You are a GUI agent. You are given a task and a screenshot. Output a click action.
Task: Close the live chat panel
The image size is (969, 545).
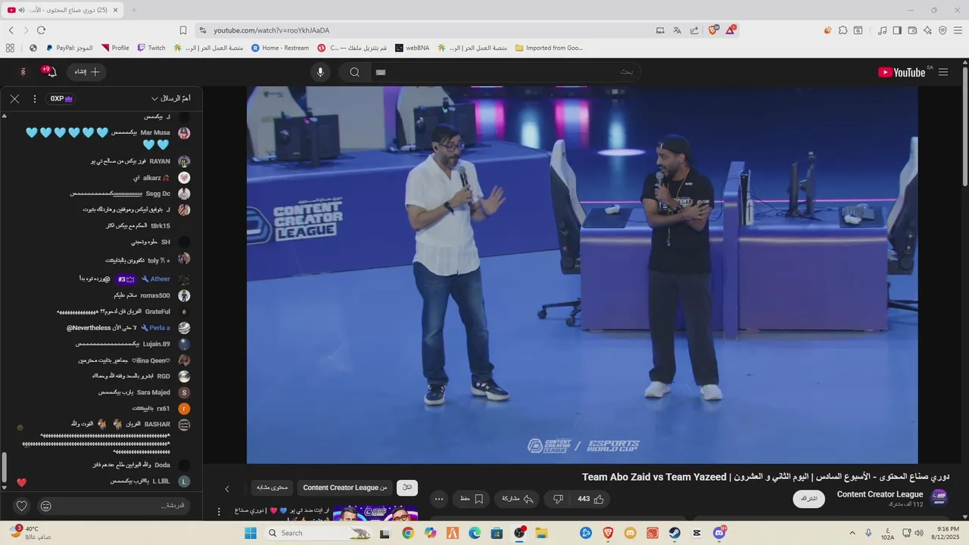click(x=14, y=98)
